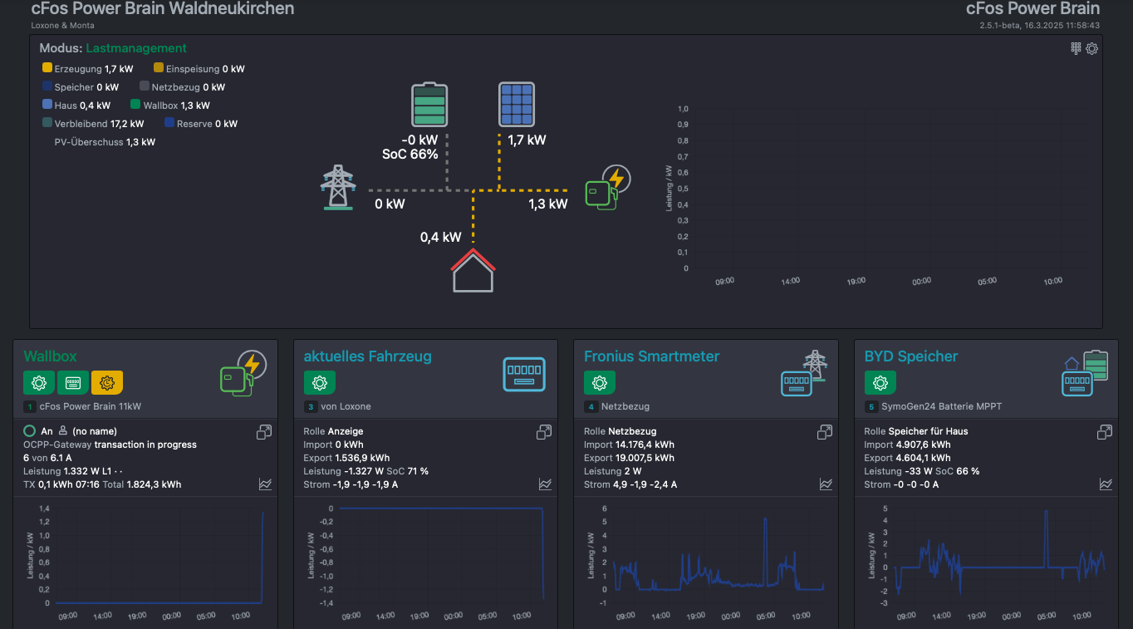Open settings gear on BYD Speicher card
Viewport: 1133px width, 629px height.
point(880,382)
